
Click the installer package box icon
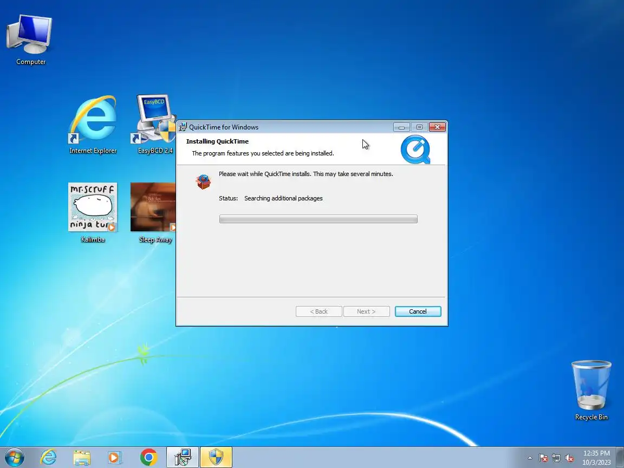203,181
